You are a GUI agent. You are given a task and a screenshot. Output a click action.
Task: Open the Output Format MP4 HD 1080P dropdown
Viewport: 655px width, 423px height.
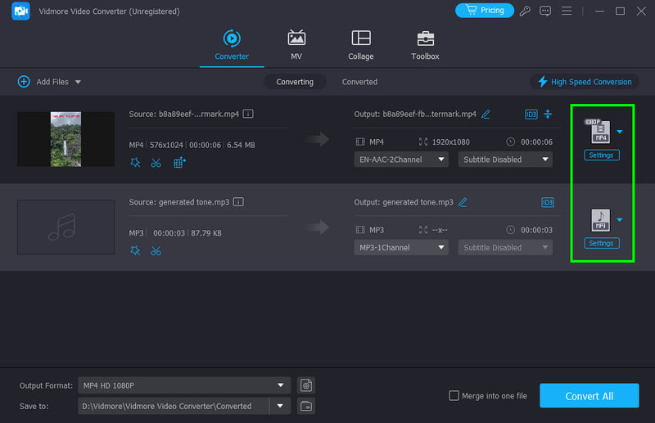point(184,385)
